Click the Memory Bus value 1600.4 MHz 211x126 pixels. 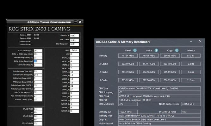tap(128, 112)
